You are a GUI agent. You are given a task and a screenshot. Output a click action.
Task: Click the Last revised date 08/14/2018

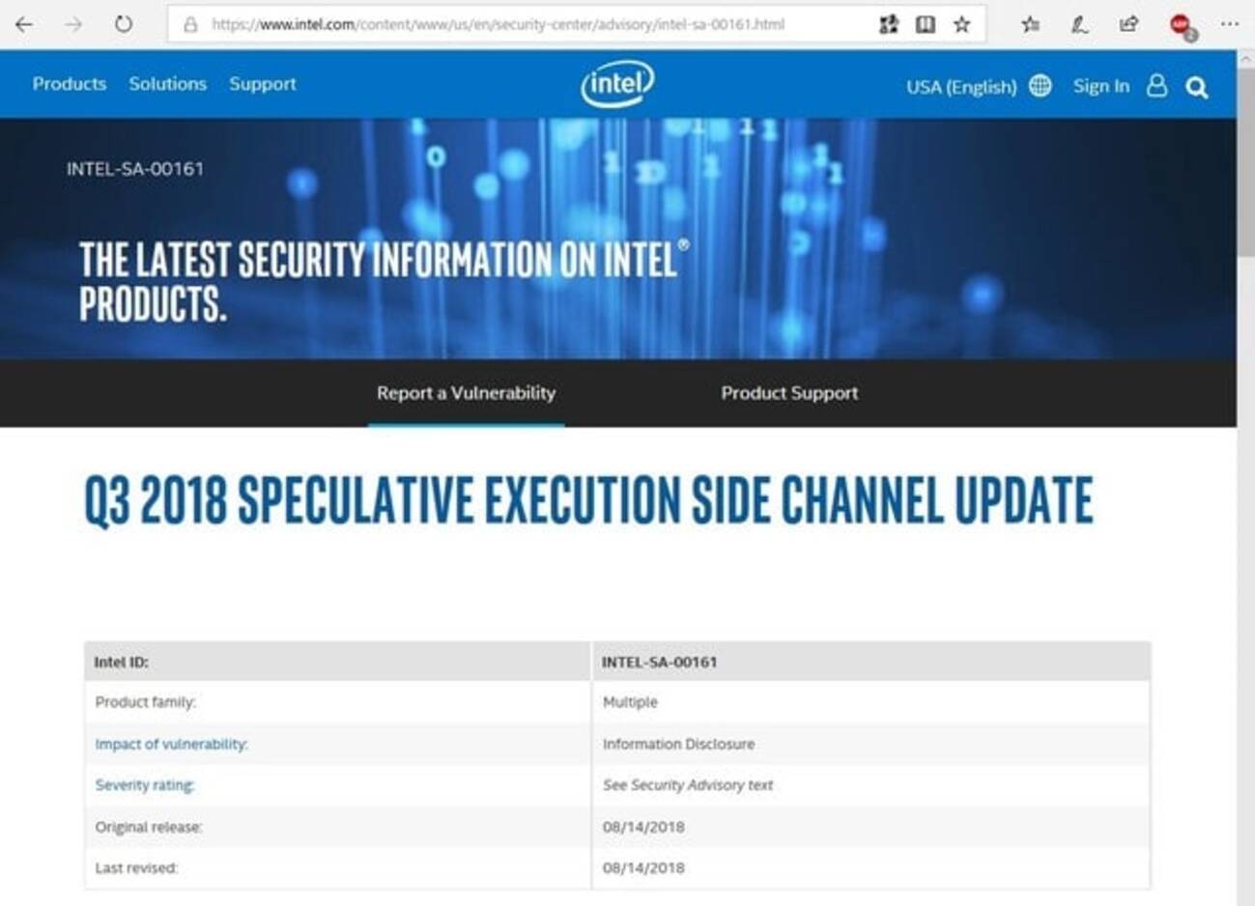643,868
